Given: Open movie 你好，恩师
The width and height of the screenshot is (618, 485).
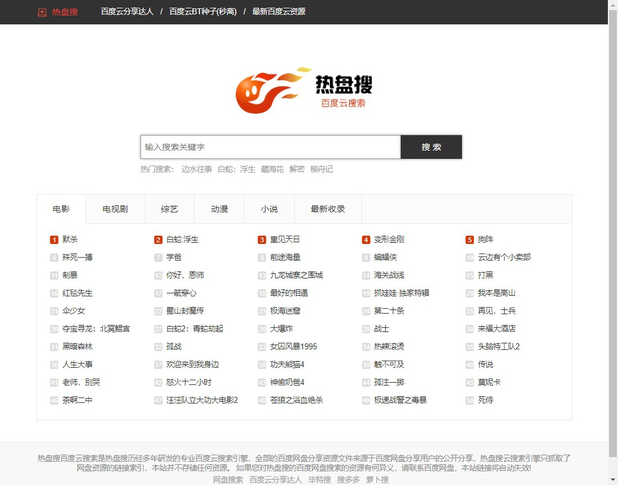Looking at the screenshot, I should 185,275.
